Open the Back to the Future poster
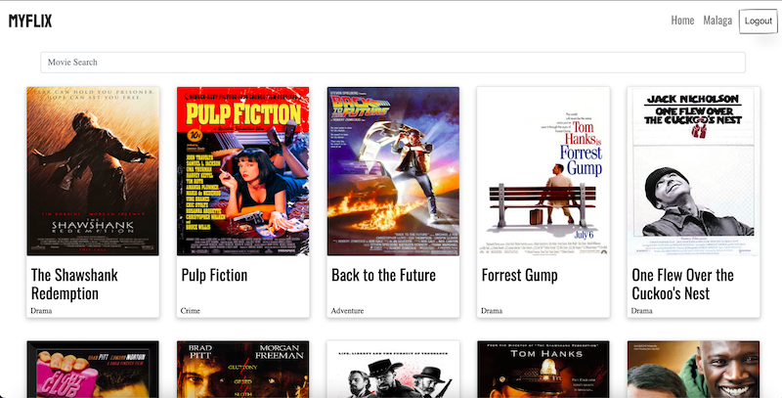Screen dimensions: 782x398 point(393,171)
